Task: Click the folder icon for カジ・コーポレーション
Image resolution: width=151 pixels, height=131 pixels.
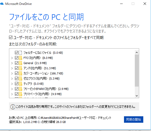Action: 20,73
